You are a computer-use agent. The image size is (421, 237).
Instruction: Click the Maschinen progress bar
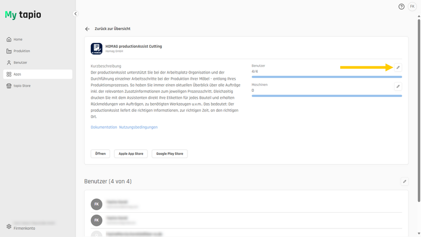click(x=327, y=96)
